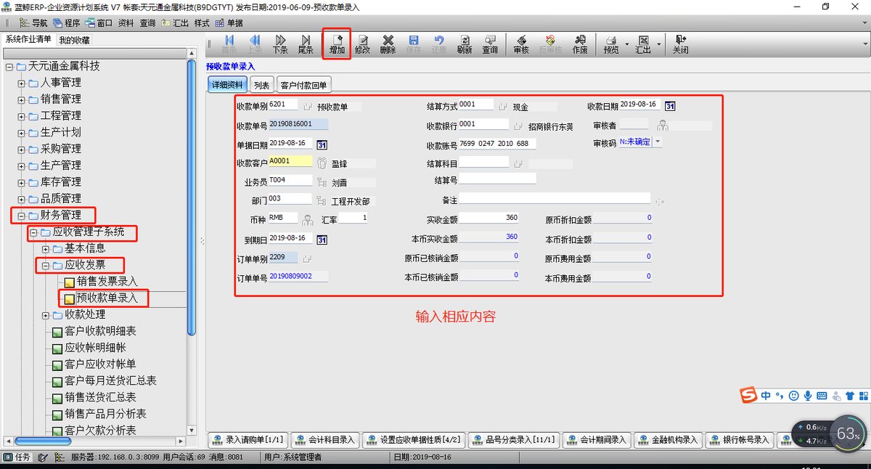Click into the 备注 remarks field
The width and height of the screenshot is (871, 469).
point(555,197)
